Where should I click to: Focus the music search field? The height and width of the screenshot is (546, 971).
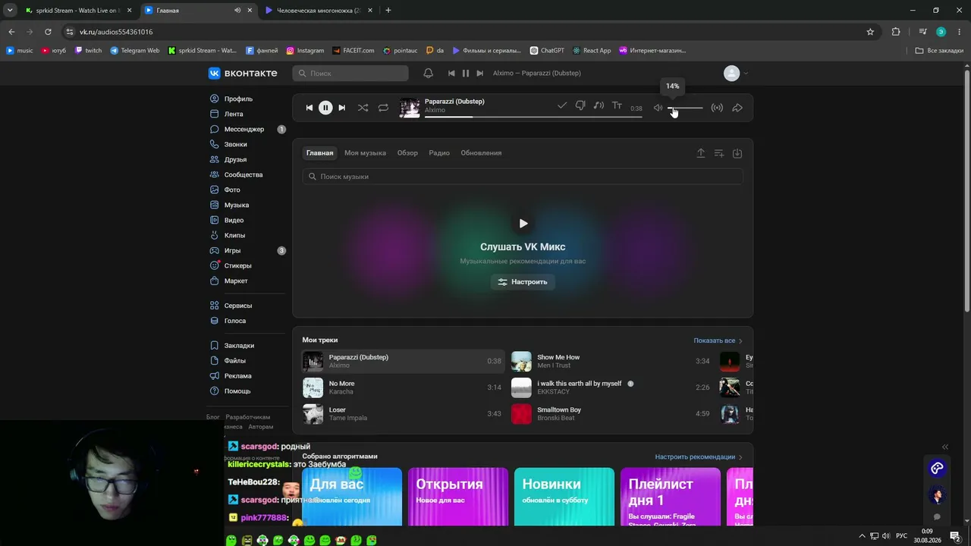click(x=523, y=176)
